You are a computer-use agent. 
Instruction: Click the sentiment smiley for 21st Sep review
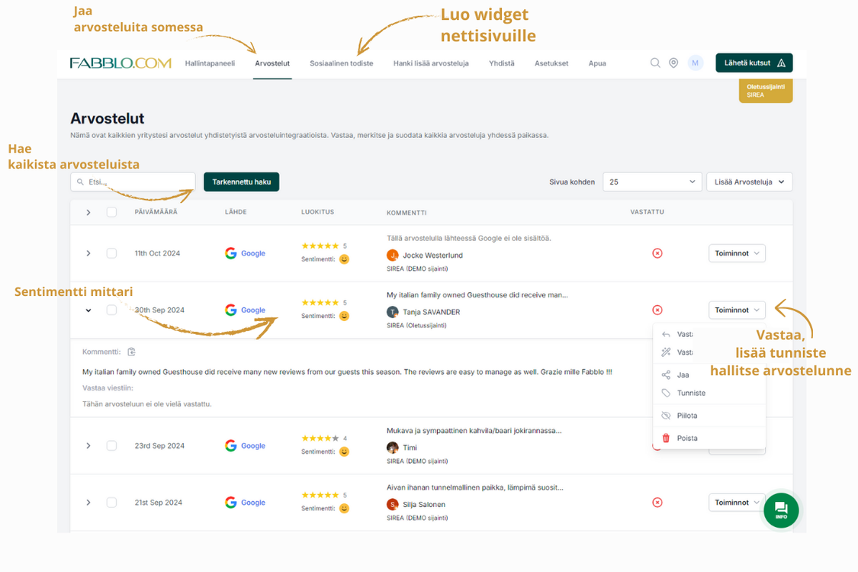pyautogui.click(x=344, y=509)
